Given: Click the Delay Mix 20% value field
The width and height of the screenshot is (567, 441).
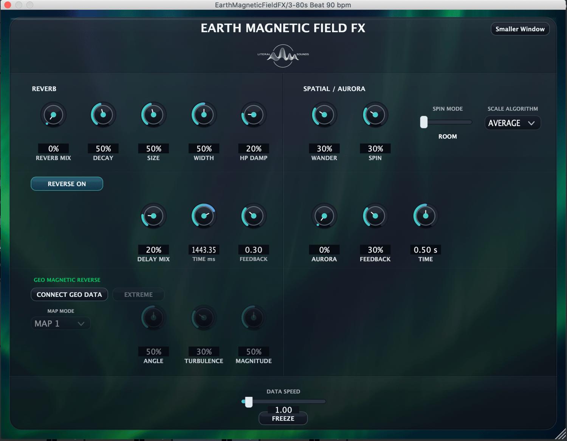Looking at the screenshot, I should click(x=153, y=250).
